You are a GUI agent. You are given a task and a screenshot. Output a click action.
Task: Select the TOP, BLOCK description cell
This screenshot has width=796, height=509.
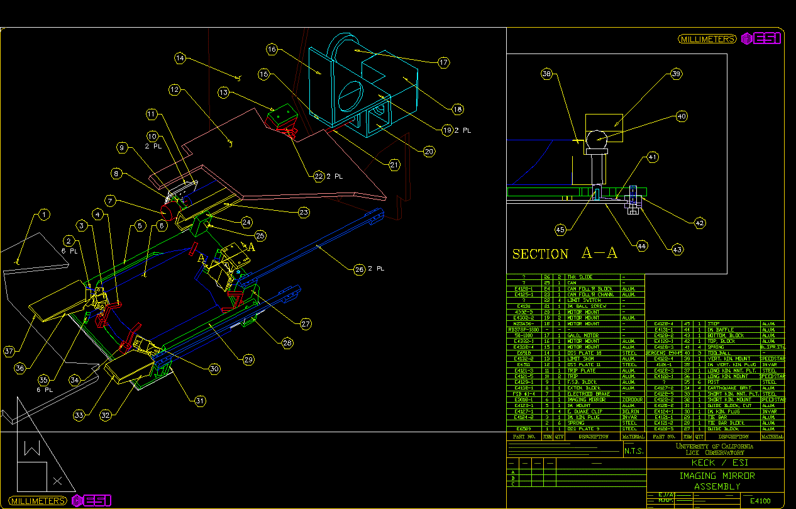(x=721, y=341)
